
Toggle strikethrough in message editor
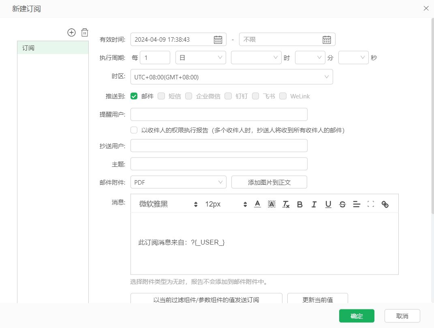pos(342,204)
